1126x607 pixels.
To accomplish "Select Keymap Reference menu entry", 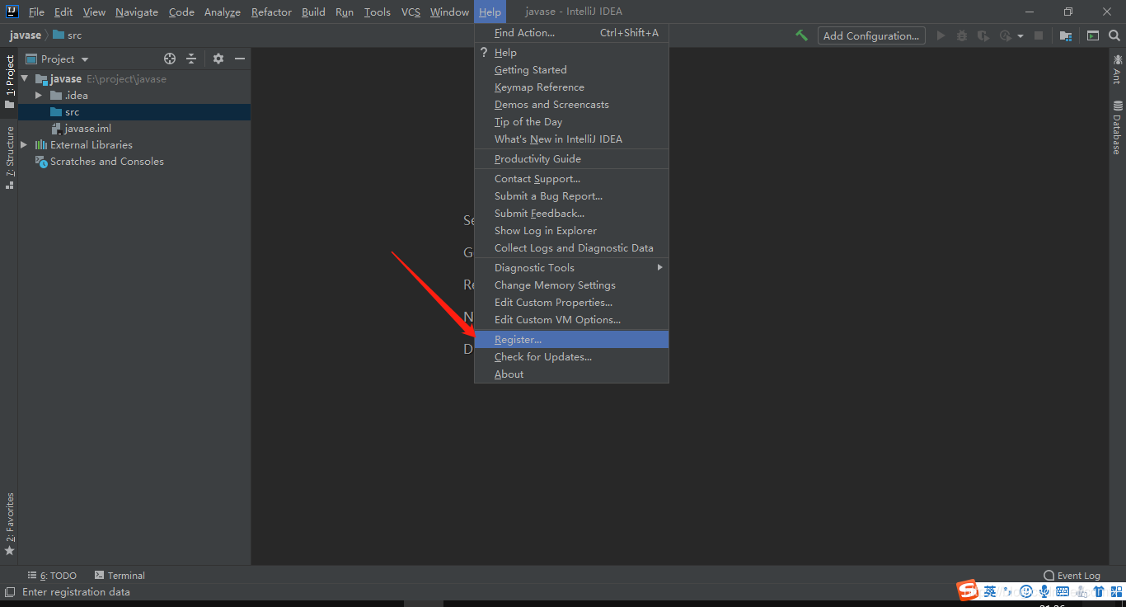I will click(571, 87).
